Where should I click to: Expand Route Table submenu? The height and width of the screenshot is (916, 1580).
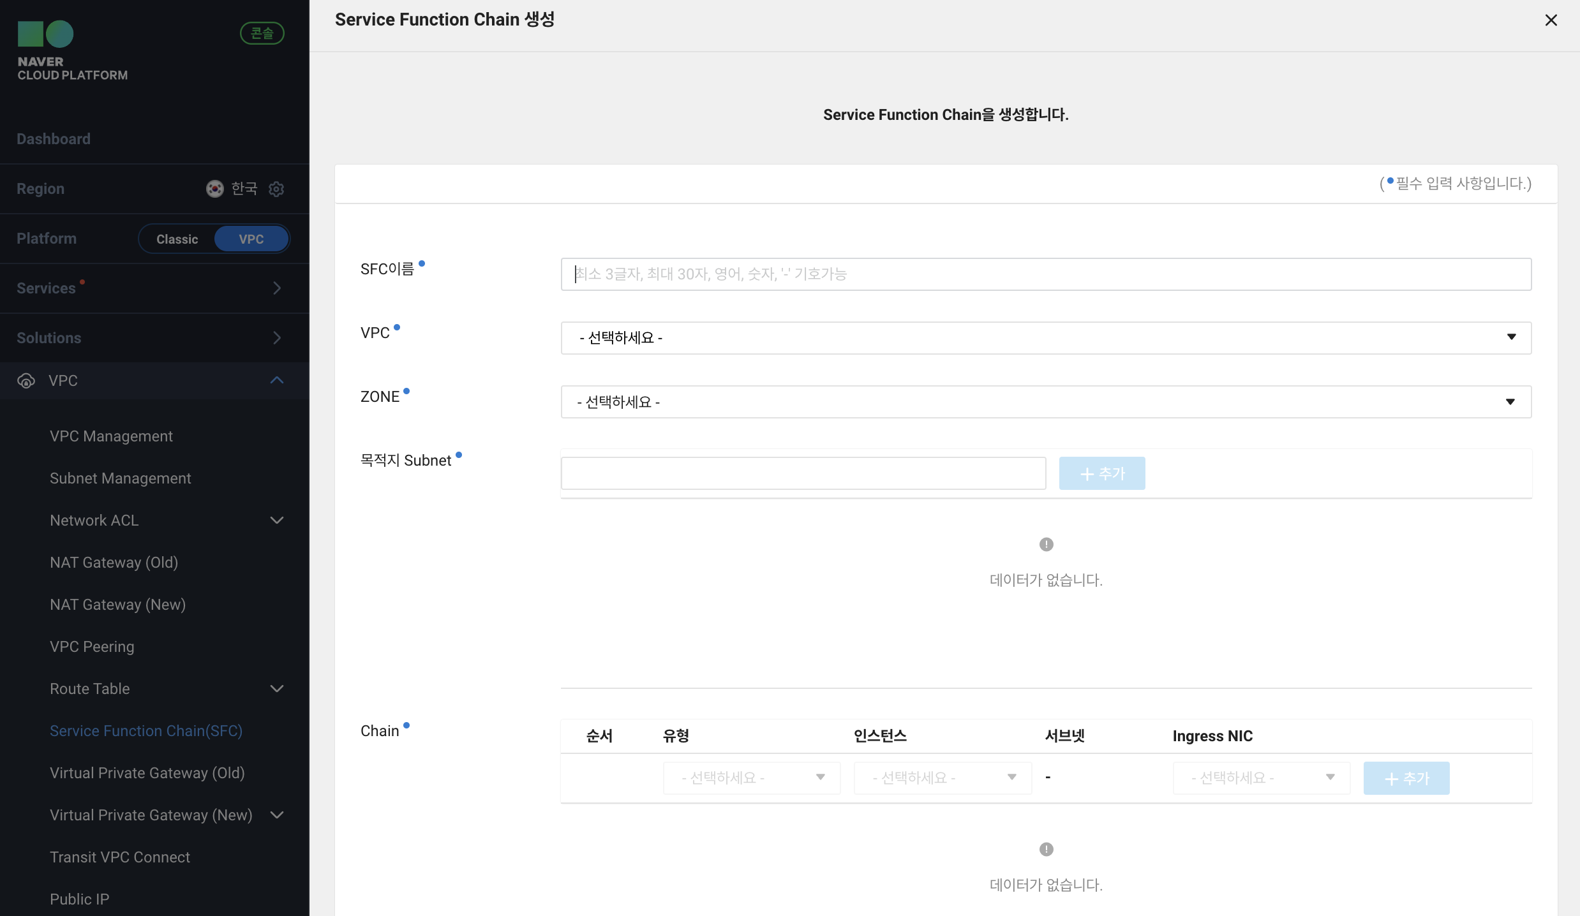(276, 689)
